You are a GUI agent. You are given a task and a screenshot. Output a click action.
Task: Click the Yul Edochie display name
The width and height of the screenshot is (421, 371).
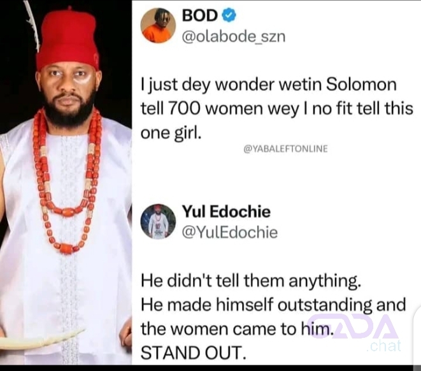click(226, 212)
